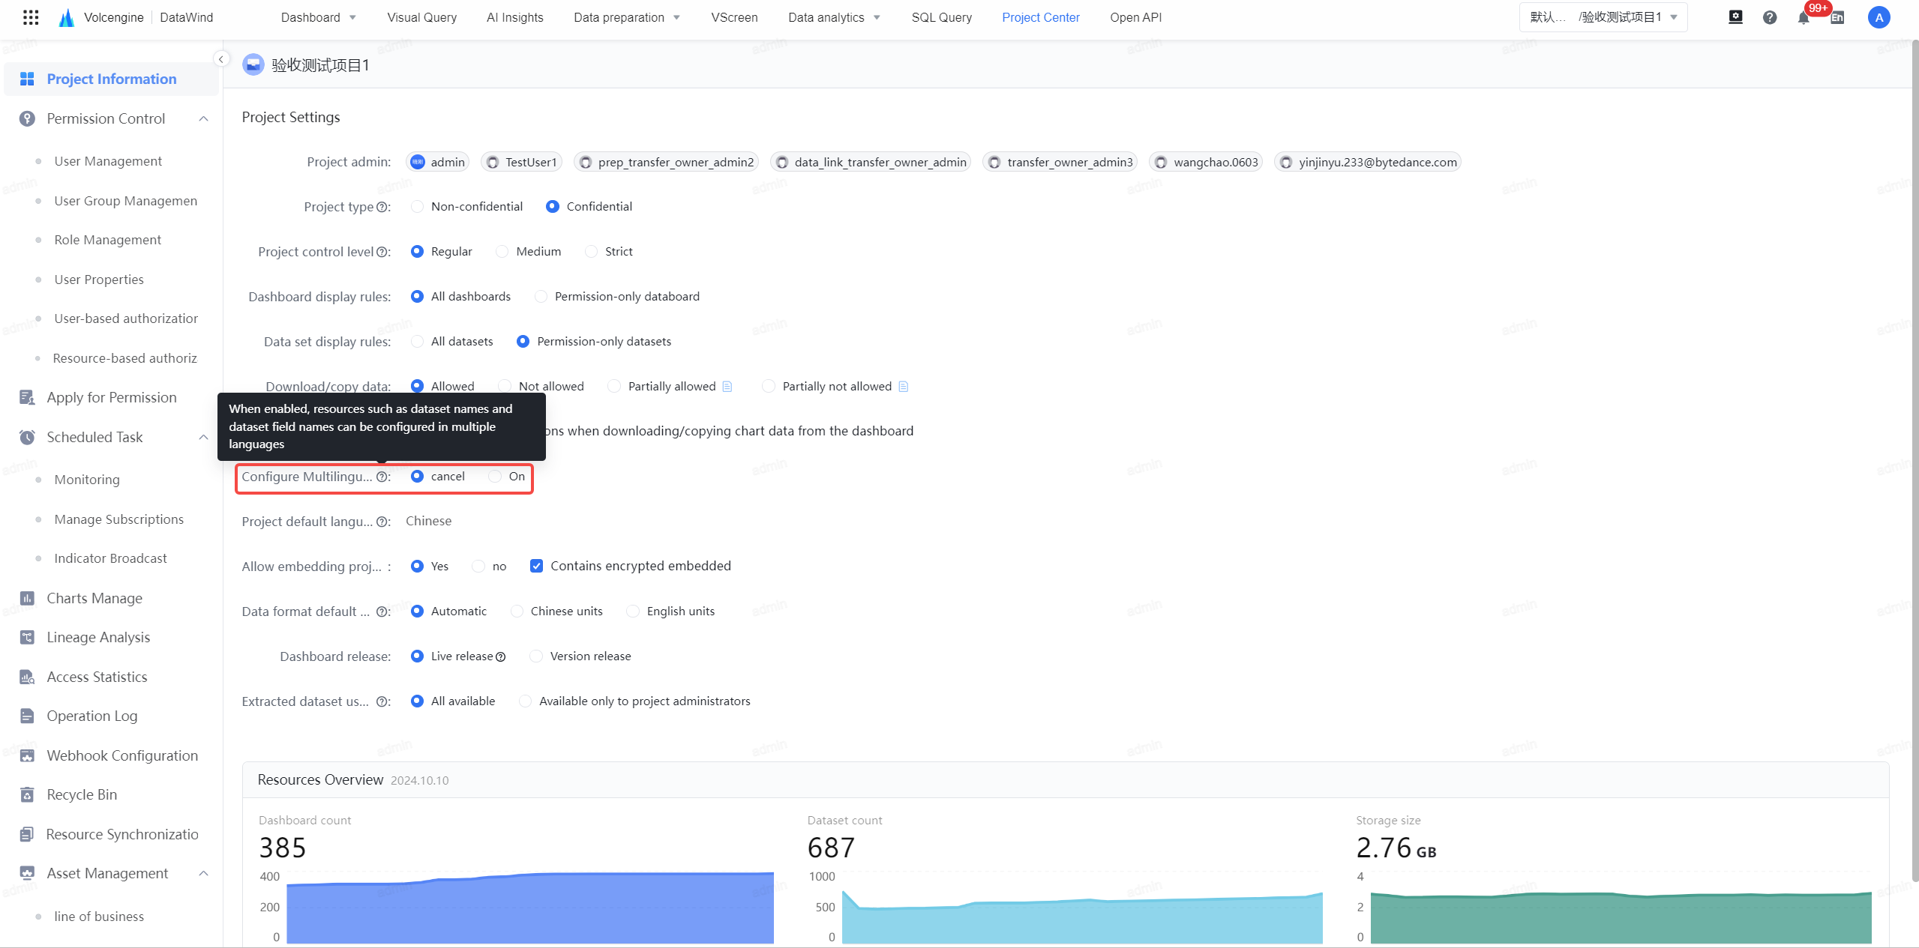Open the project selector dropdown
Viewport: 1919px width, 948px height.
point(1603,17)
